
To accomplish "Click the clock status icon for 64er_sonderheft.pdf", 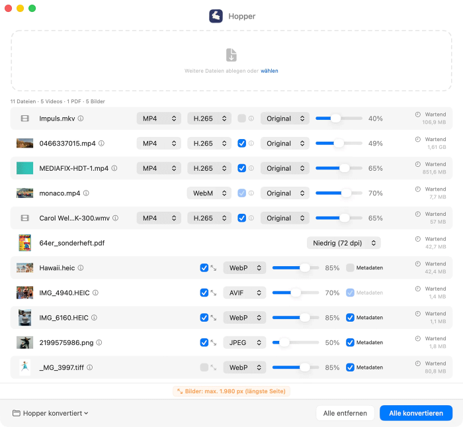I will coord(418,239).
